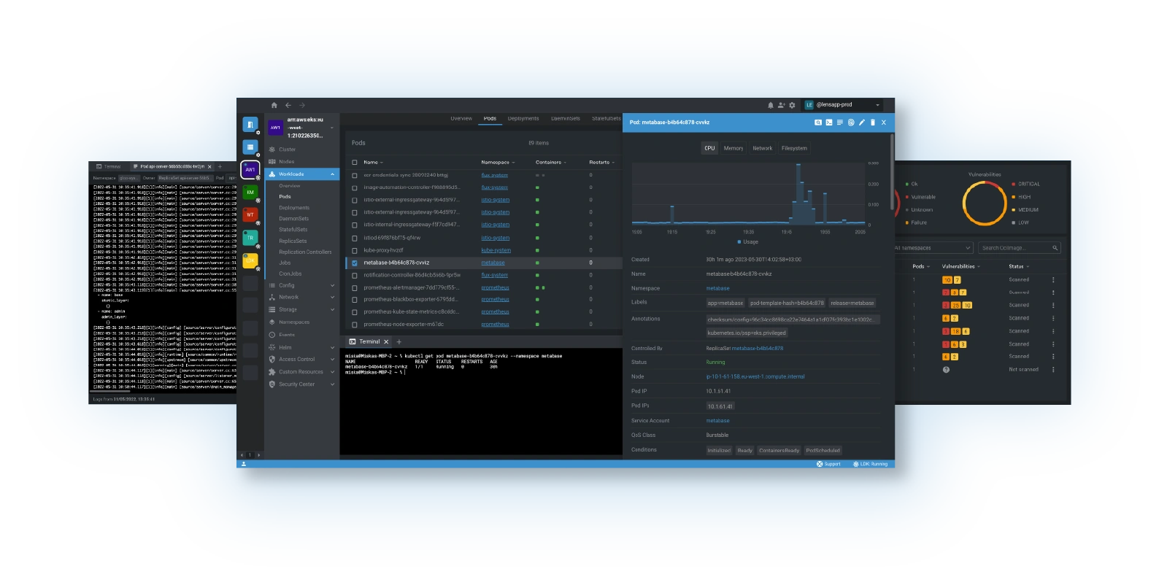Image resolution: width=1159 pixels, height=585 pixels.
Task: Check the prometheus-alertmanager pod checkbox
Action: pos(355,287)
